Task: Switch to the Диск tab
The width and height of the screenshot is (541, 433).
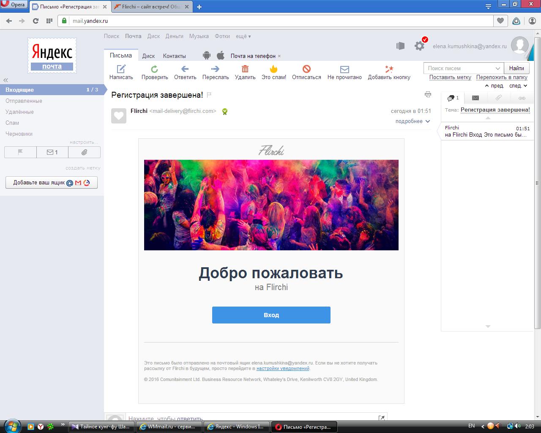Action: (x=148, y=56)
